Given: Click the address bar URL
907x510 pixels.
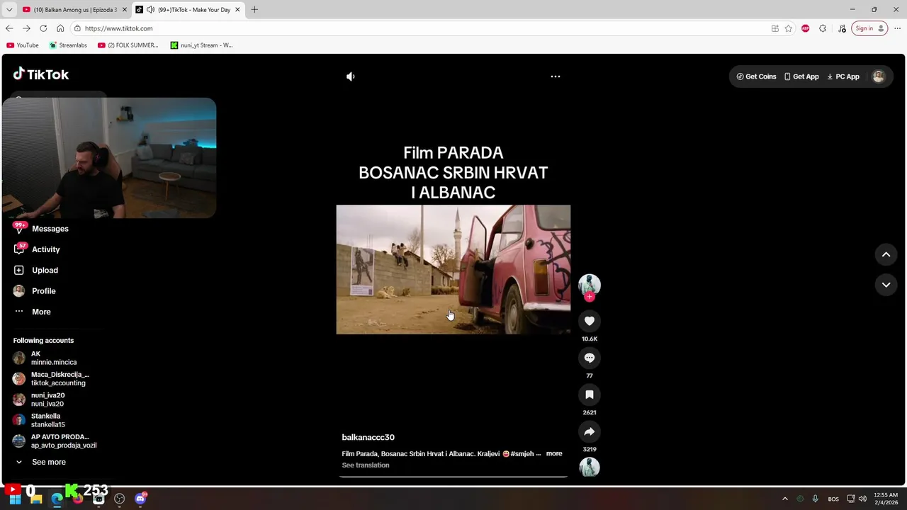Looking at the screenshot, I should click(x=118, y=28).
